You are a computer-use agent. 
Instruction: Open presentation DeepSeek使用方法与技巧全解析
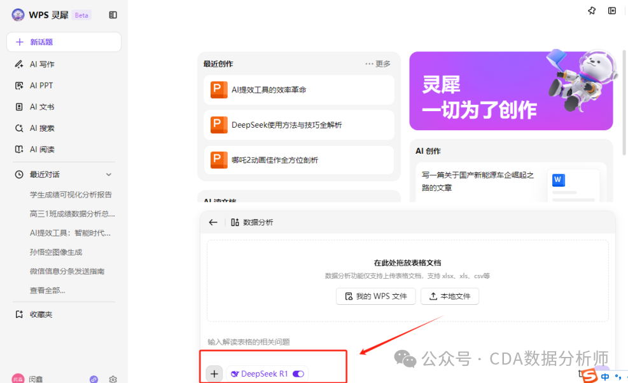tap(299, 124)
